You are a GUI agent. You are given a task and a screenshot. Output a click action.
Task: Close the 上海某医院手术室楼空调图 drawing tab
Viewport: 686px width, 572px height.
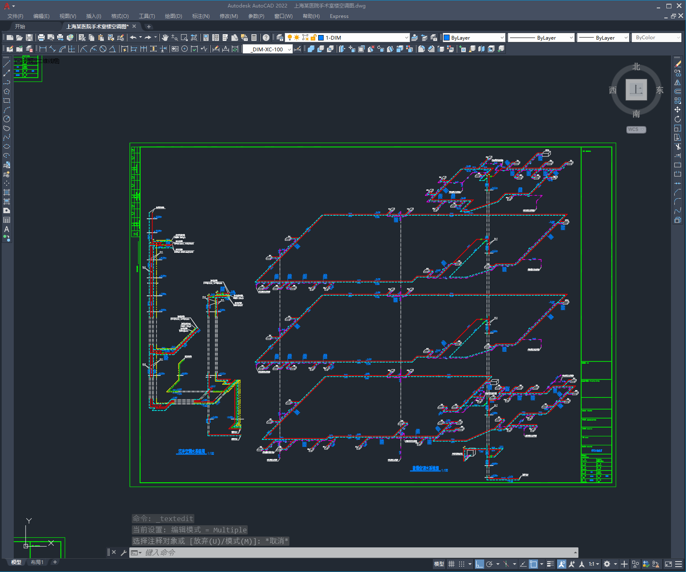pyautogui.click(x=134, y=26)
